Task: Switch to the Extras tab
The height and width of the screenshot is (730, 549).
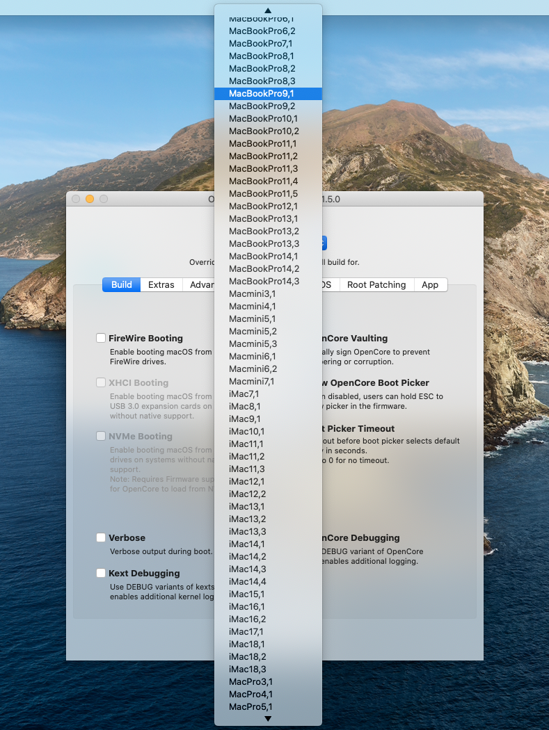Action: [x=161, y=285]
